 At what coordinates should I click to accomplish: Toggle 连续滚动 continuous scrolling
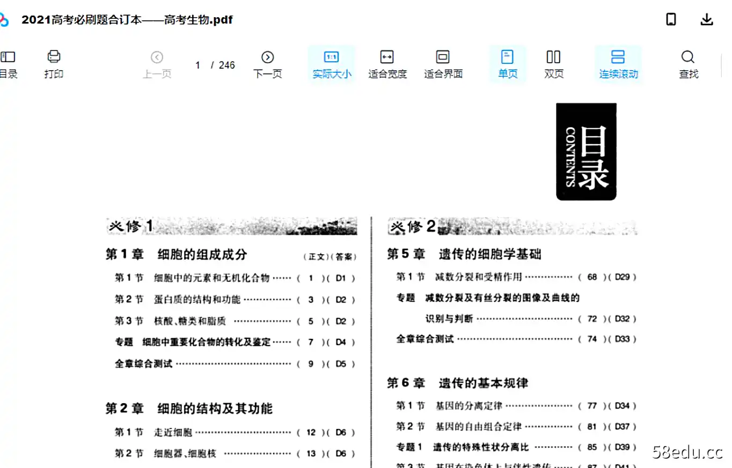(618, 64)
